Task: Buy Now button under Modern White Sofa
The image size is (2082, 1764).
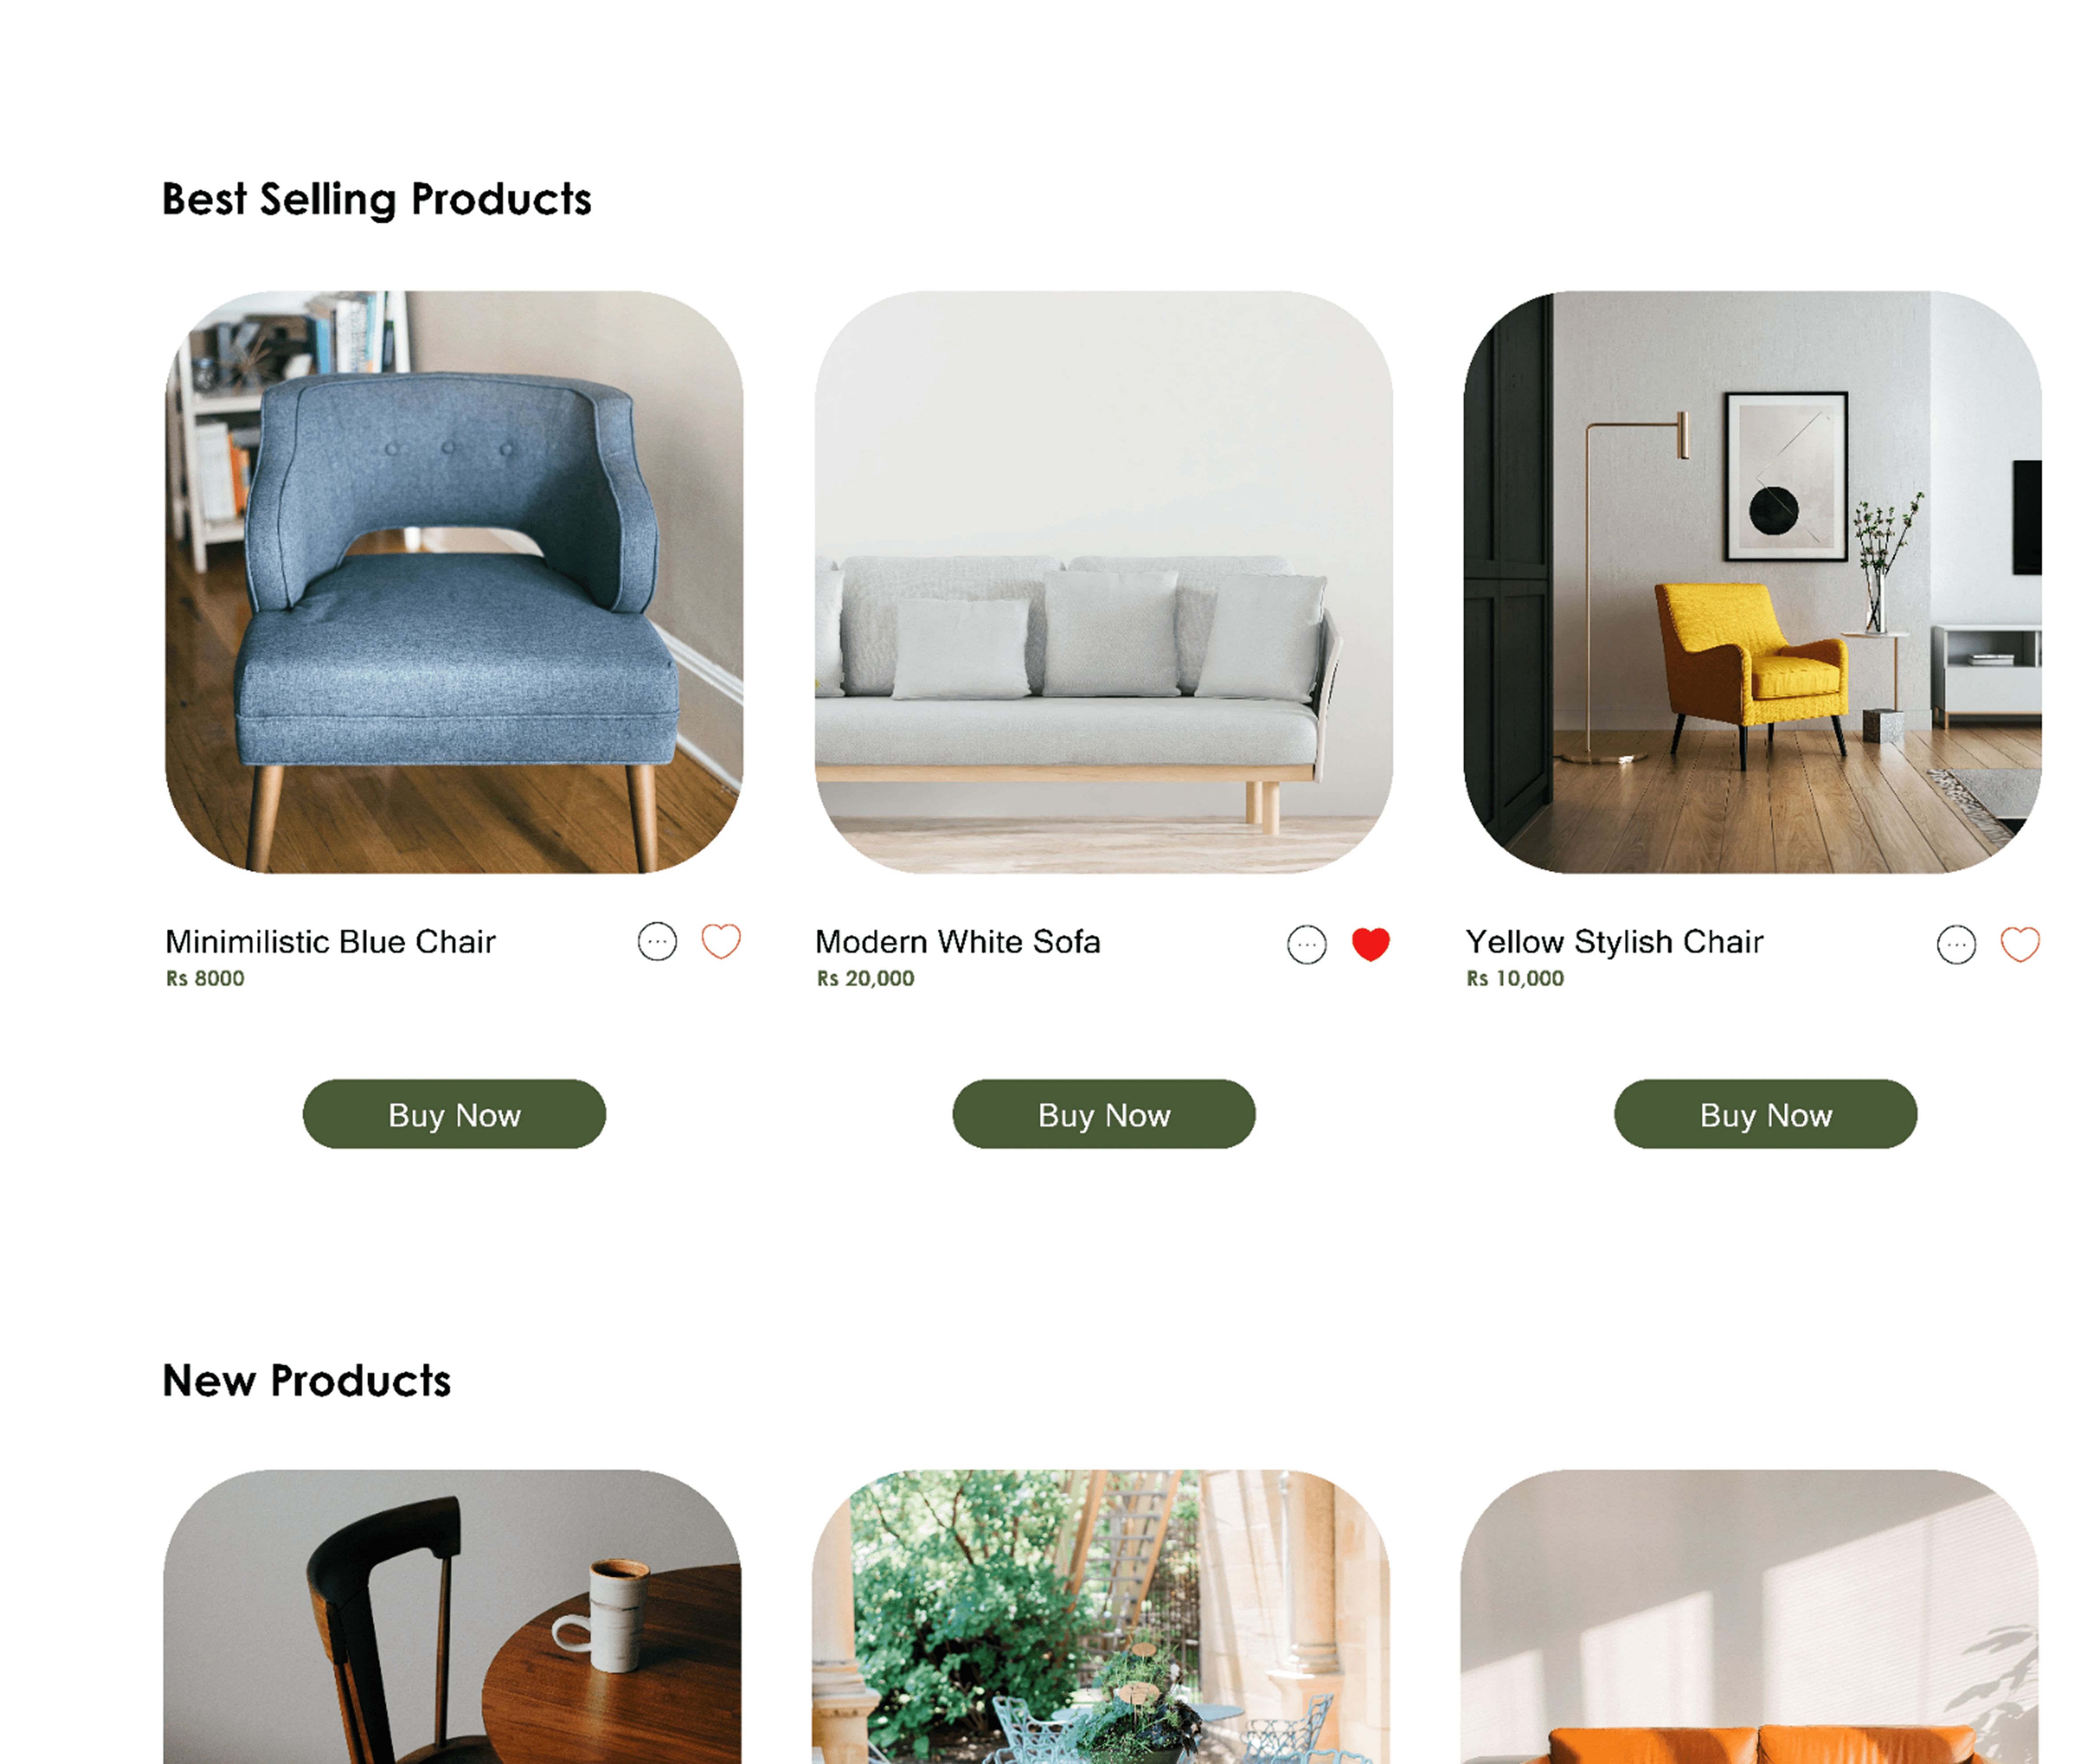Action: [1103, 1114]
